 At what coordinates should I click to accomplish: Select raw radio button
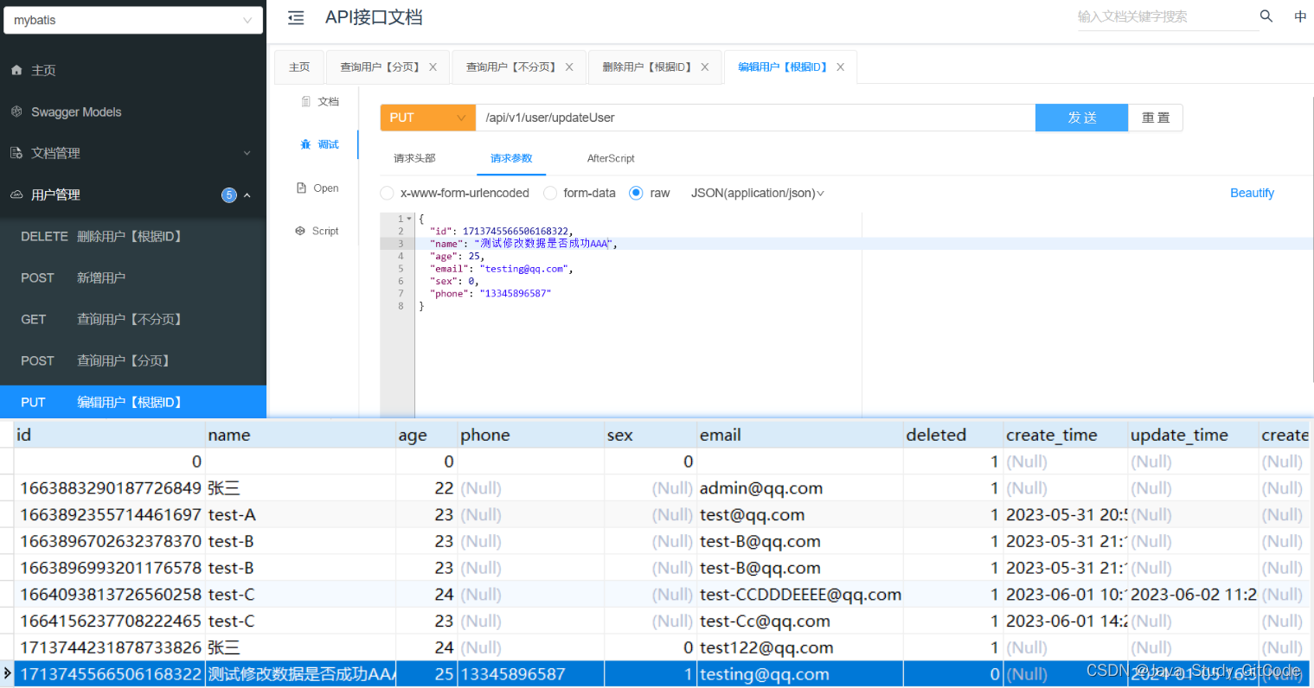pyautogui.click(x=636, y=193)
